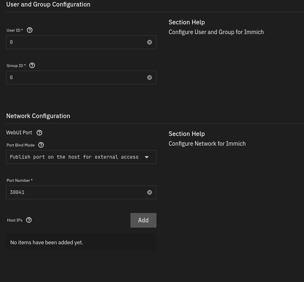Clear the Port Number field value

(150, 192)
